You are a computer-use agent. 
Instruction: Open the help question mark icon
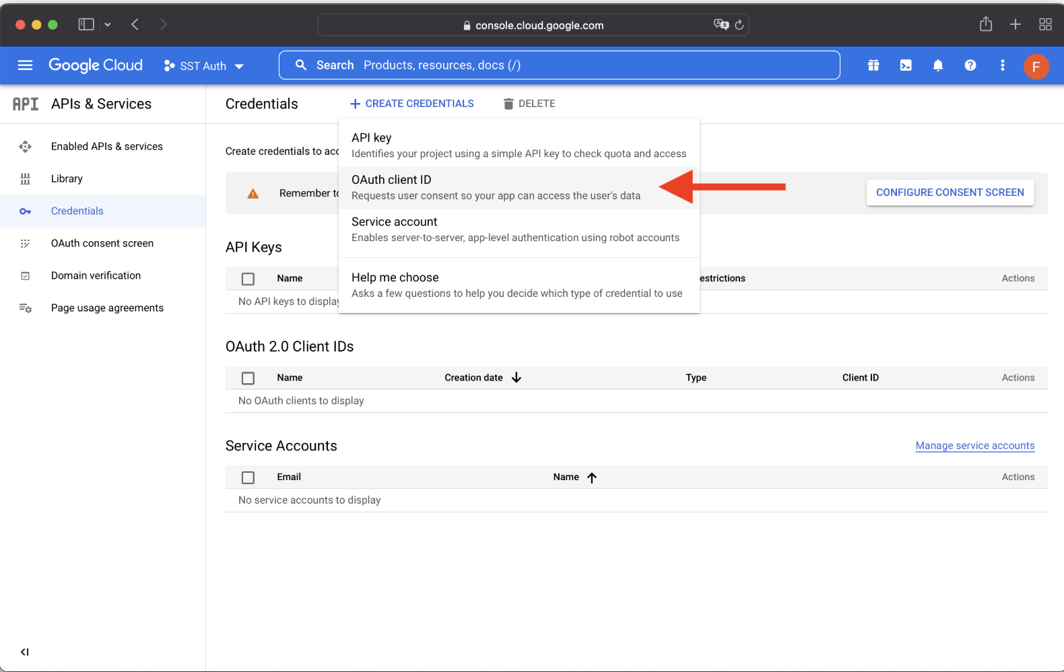point(970,65)
